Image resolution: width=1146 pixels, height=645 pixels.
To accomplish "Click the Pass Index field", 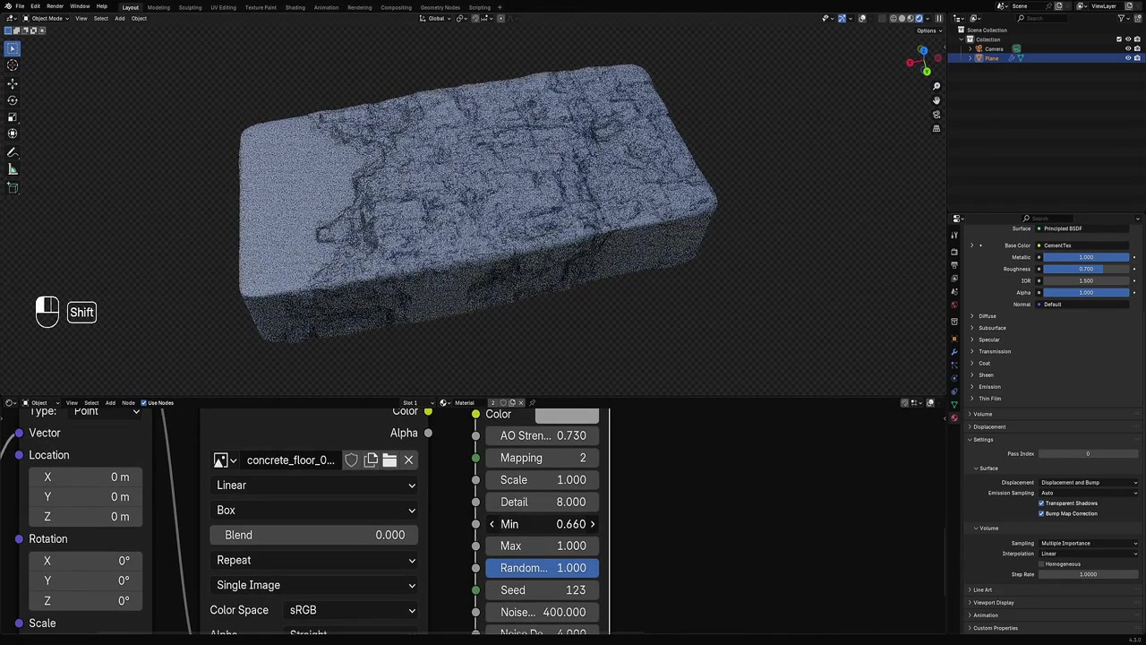I will 1087,454.
